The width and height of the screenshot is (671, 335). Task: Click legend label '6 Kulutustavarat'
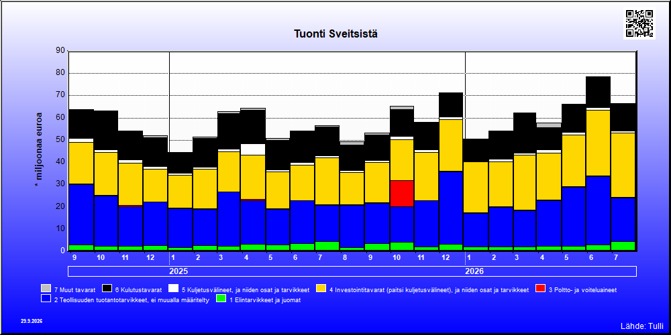click(139, 289)
